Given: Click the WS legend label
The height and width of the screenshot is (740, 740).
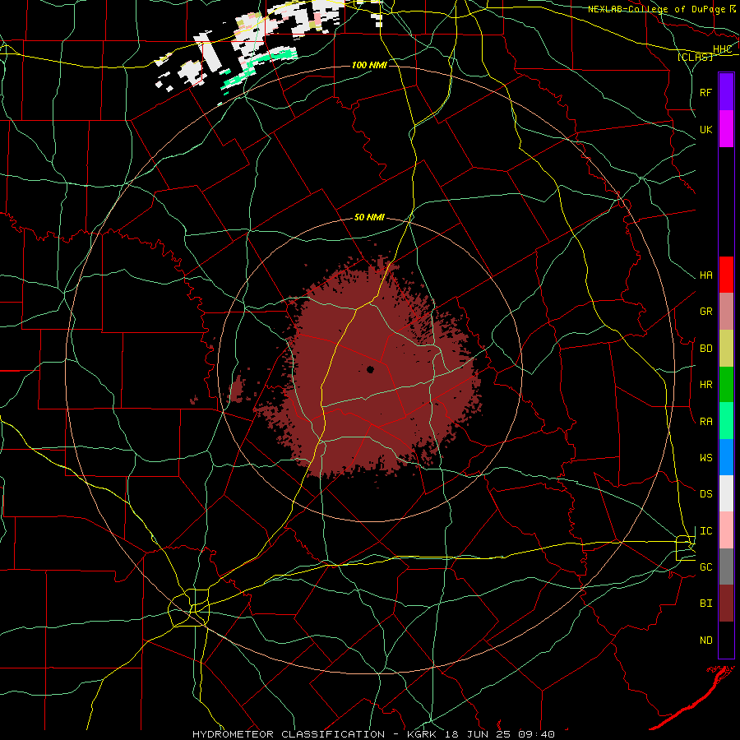Looking at the screenshot, I should tap(706, 457).
